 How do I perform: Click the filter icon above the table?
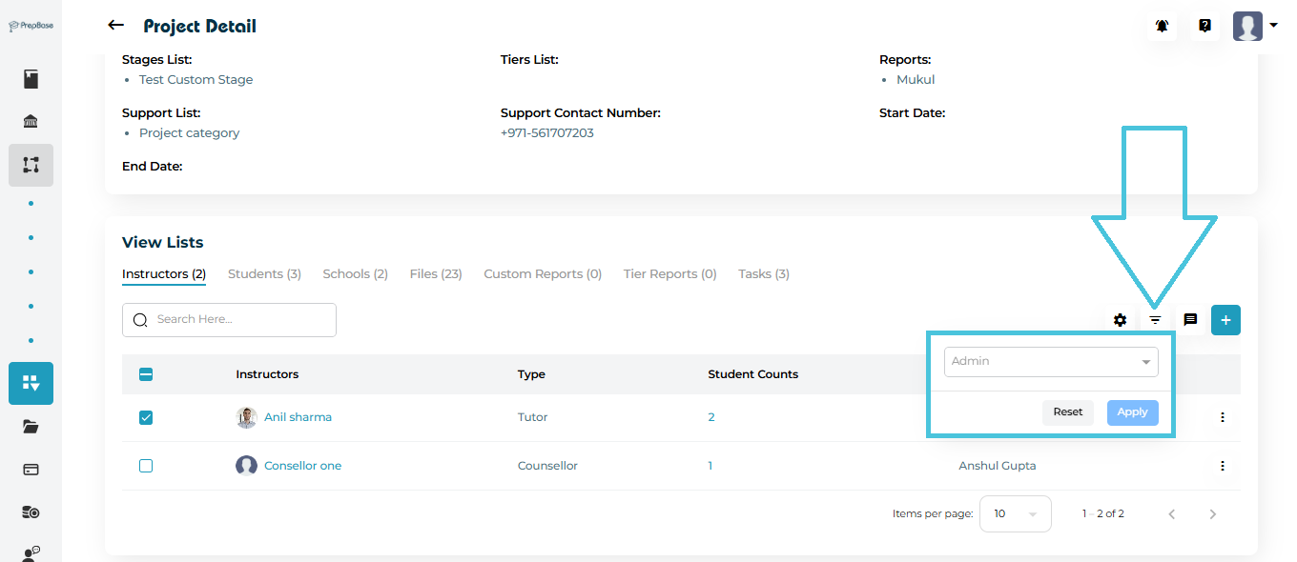1155,320
